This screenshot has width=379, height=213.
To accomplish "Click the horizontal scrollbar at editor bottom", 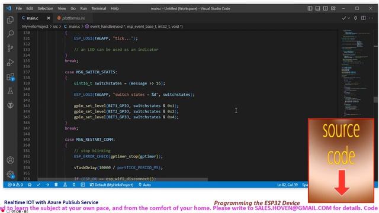I will pos(123,179).
